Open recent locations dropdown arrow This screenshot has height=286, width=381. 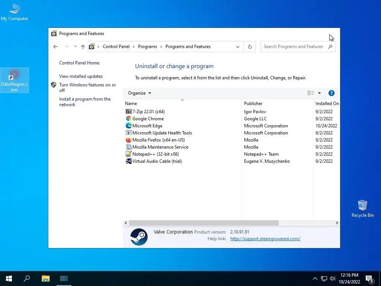(x=75, y=47)
